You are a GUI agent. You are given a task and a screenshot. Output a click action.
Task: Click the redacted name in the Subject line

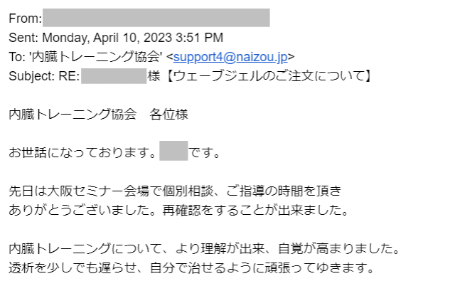tap(114, 76)
